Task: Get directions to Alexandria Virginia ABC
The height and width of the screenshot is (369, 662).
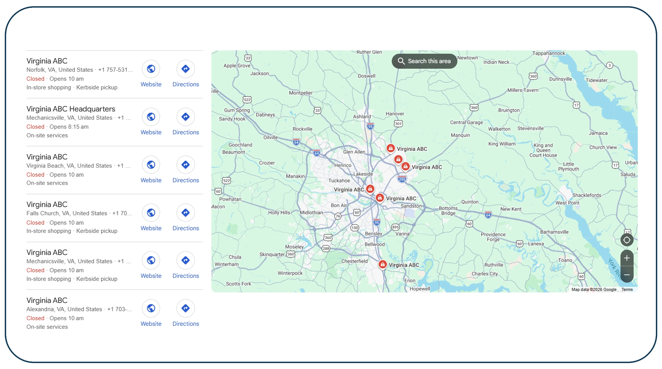Action: coord(185,308)
